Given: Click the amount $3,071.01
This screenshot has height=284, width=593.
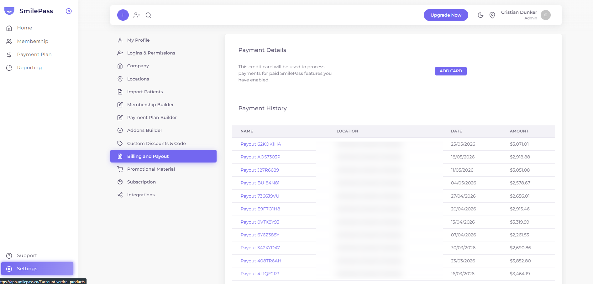Looking at the screenshot, I should 519,144.
